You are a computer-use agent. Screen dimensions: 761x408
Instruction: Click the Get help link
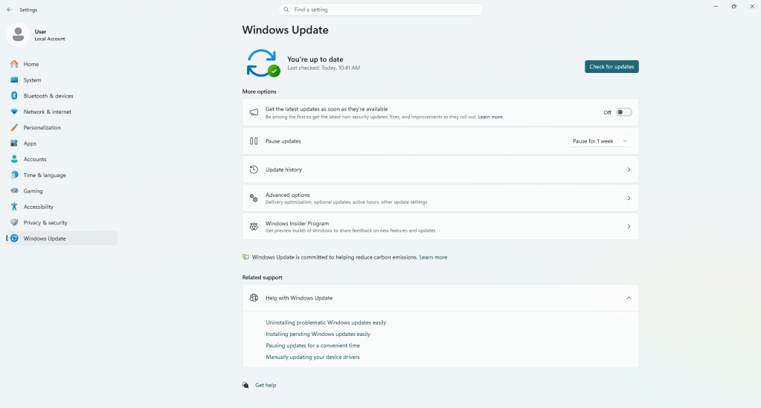[266, 385]
